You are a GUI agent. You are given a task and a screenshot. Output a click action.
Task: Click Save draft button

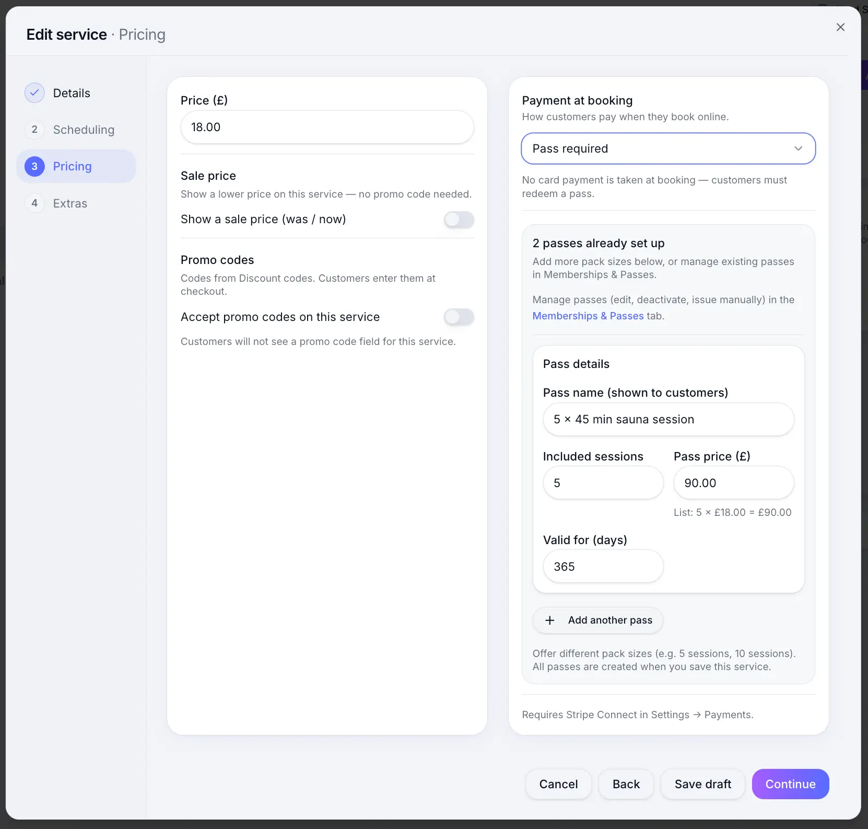click(702, 784)
